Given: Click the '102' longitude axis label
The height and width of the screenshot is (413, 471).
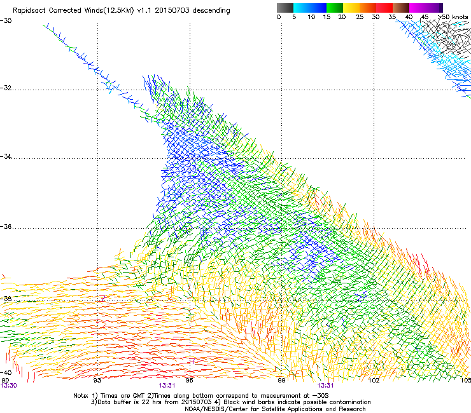Looking at the screenshot, I should 374,381.
